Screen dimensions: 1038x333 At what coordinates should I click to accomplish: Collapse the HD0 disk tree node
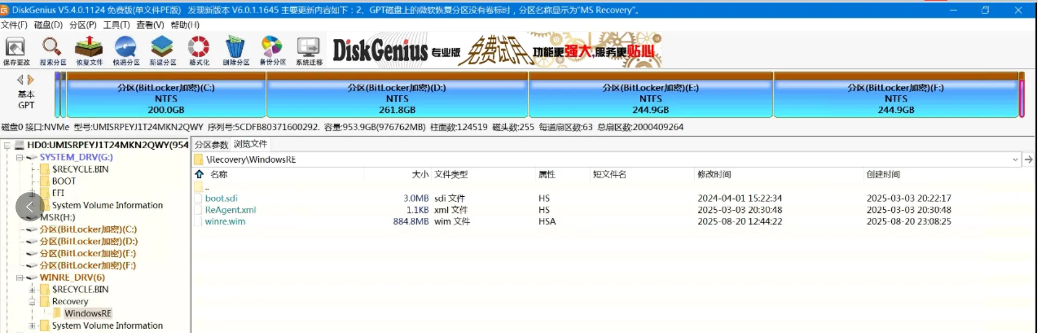pyautogui.click(x=7, y=145)
